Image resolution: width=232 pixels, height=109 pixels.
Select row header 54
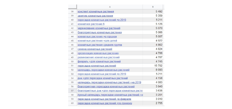pyautogui.click(x=72, y=78)
